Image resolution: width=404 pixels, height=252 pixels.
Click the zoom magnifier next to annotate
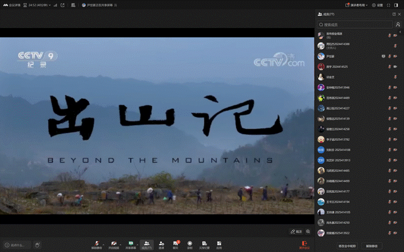pos(307,231)
